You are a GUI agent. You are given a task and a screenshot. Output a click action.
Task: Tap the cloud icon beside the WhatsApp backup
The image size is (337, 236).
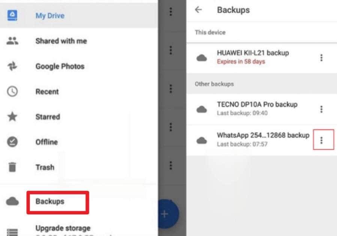[x=202, y=141]
